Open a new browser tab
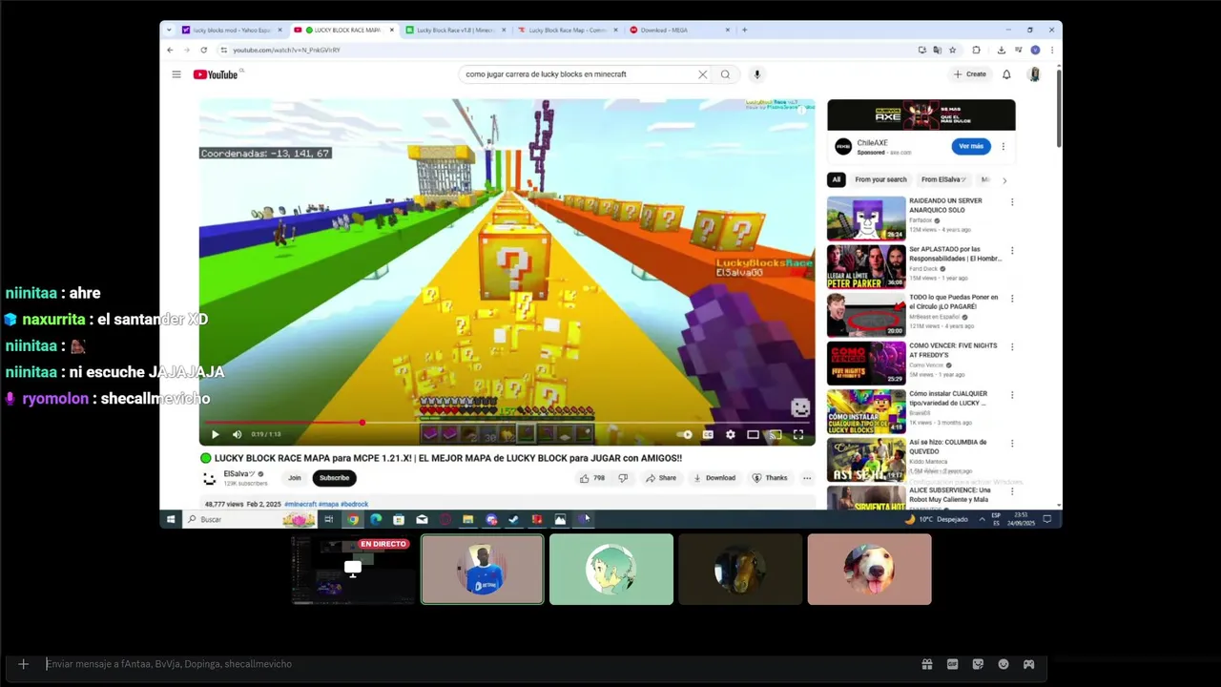This screenshot has width=1221, height=687. 744,30
